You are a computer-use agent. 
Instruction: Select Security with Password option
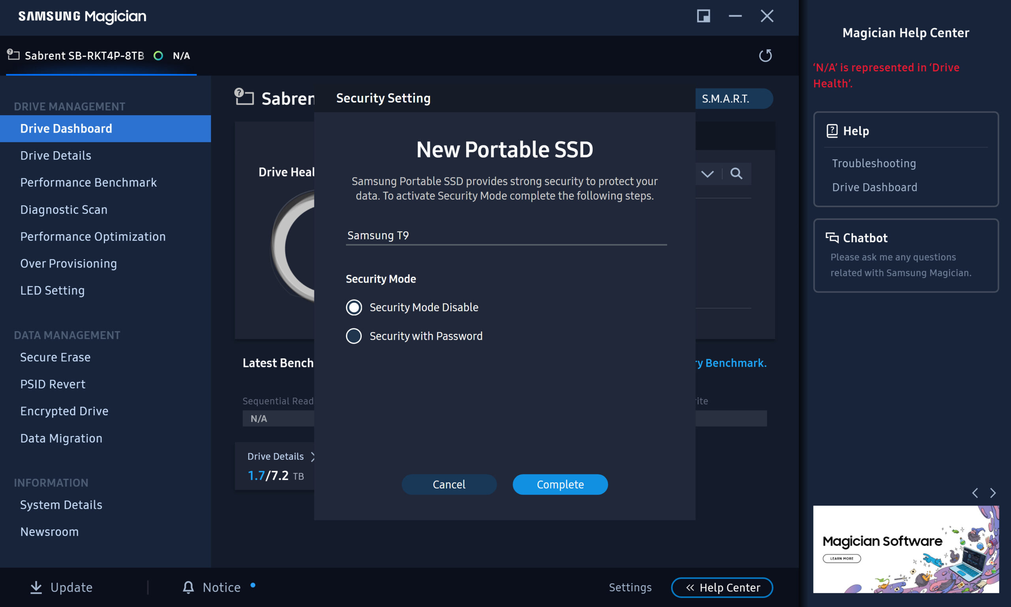(353, 336)
